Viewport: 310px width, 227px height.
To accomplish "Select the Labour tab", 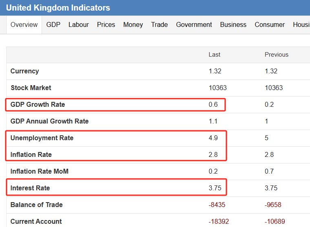I will [x=78, y=25].
